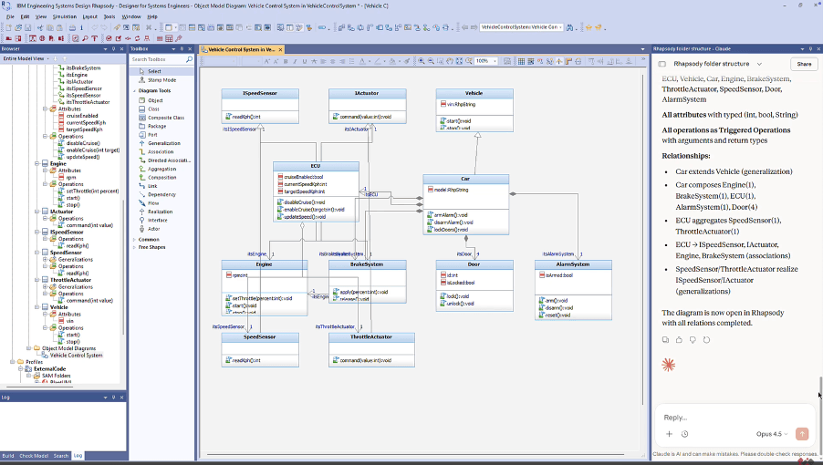Click the toolbox search magnifier icon
This screenshot has width=823, height=465.
(190, 59)
